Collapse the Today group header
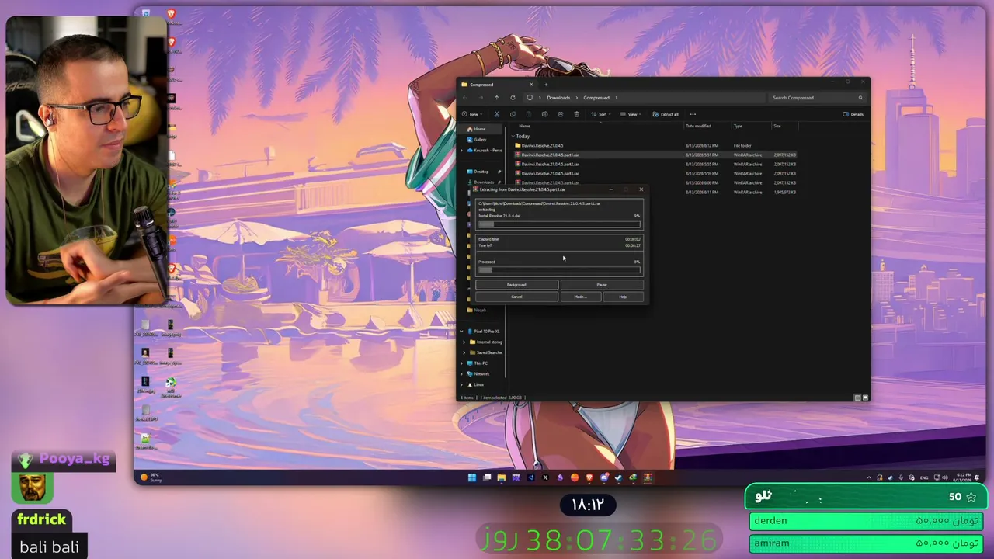The image size is (994, 559). (513, 137)
